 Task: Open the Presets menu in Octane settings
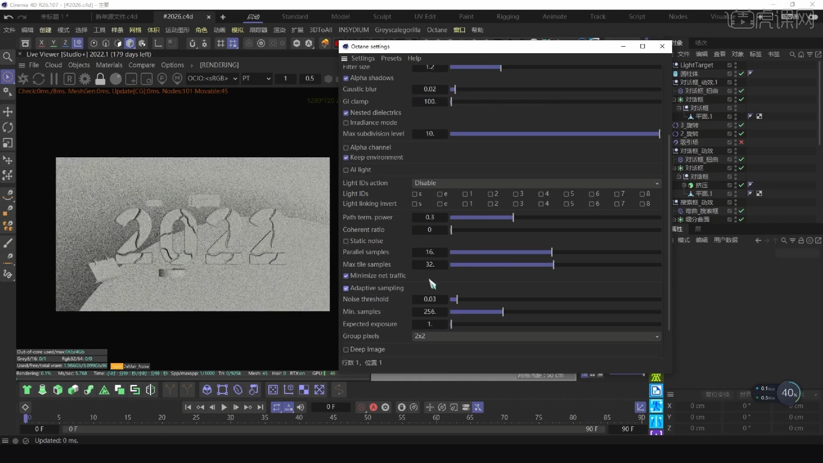(x=391, y=58)
